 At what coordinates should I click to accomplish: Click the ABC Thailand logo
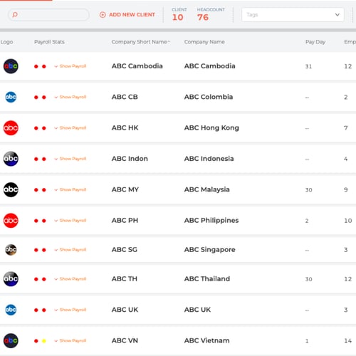point(11,279)
